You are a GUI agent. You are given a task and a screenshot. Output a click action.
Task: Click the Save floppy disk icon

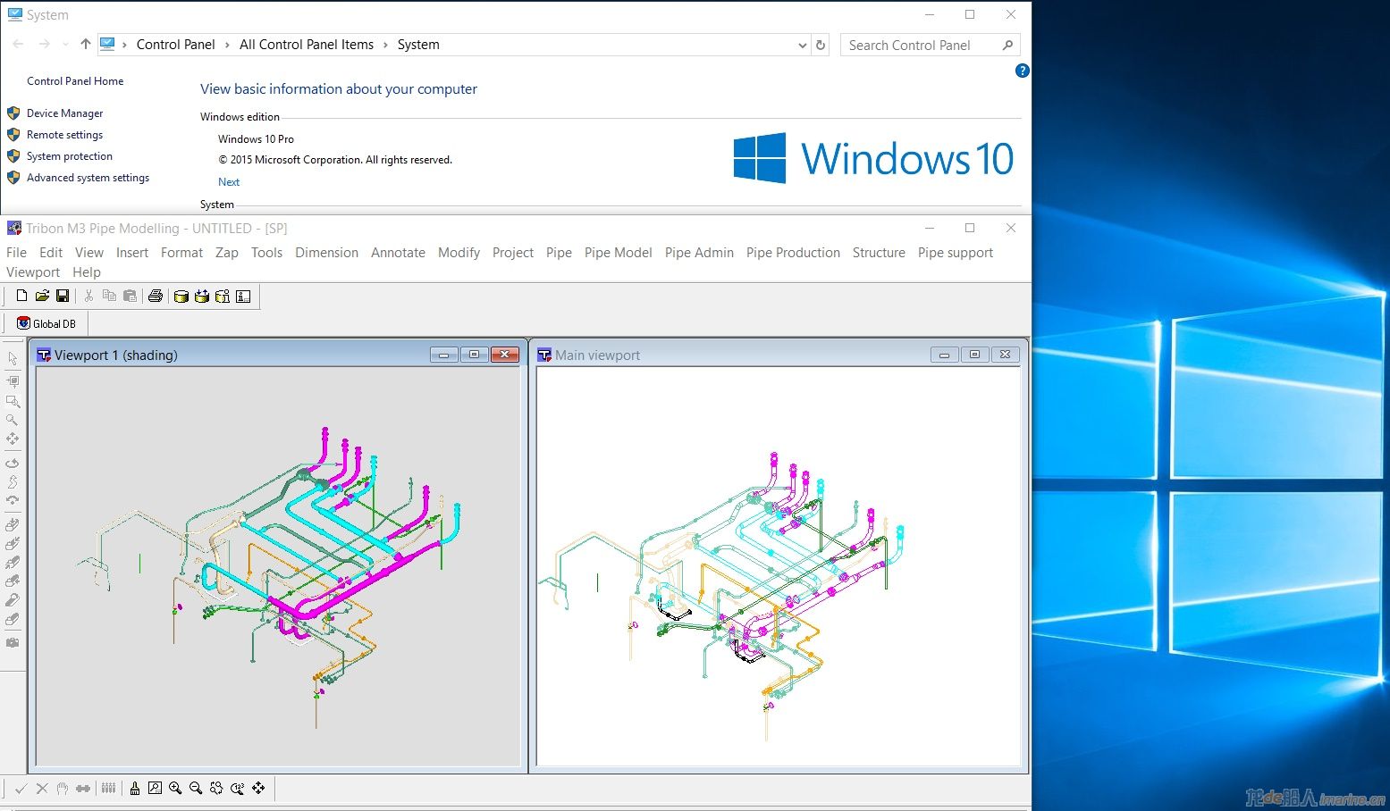(x=63, y=296)
